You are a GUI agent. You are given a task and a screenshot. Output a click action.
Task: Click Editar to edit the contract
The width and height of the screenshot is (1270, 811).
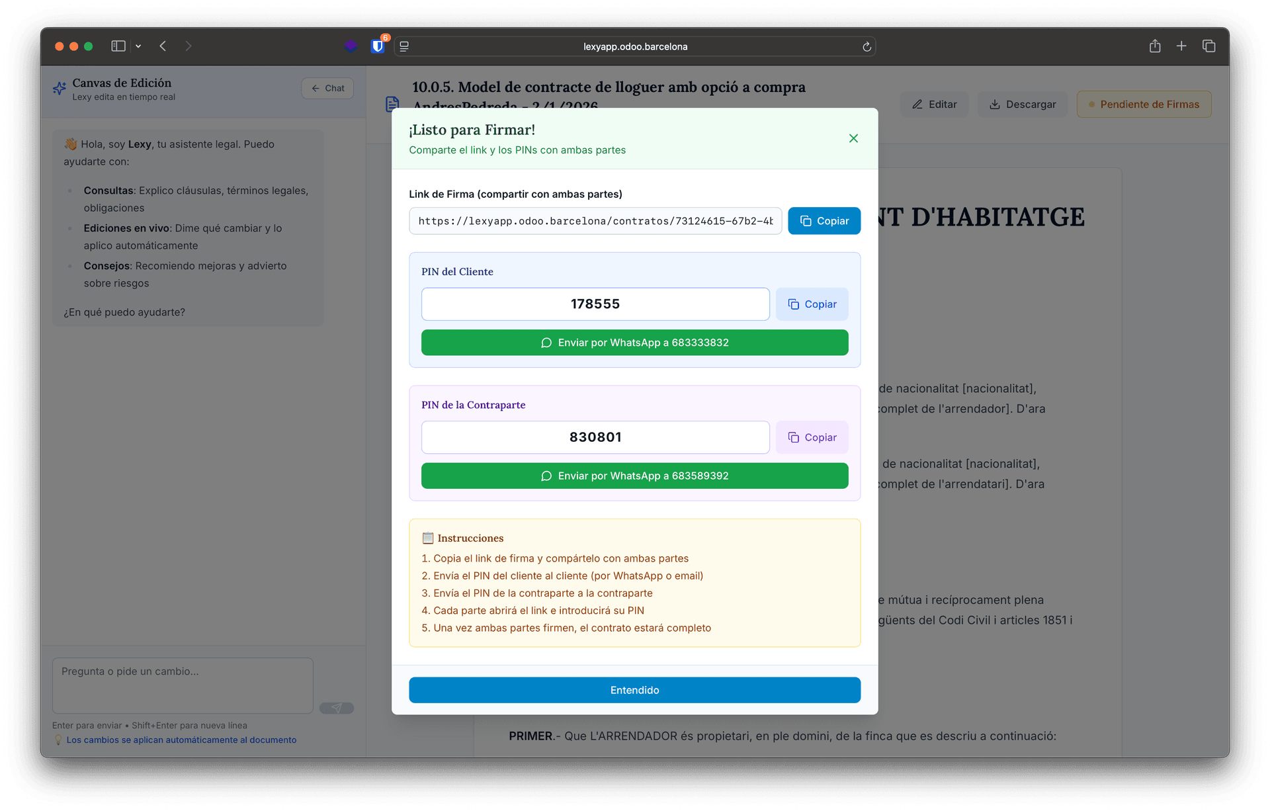(x=934, y=104)
